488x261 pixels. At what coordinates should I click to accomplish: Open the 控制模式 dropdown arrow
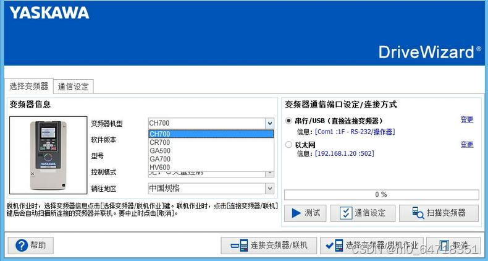pyautogui.click(x=269, y=173)
